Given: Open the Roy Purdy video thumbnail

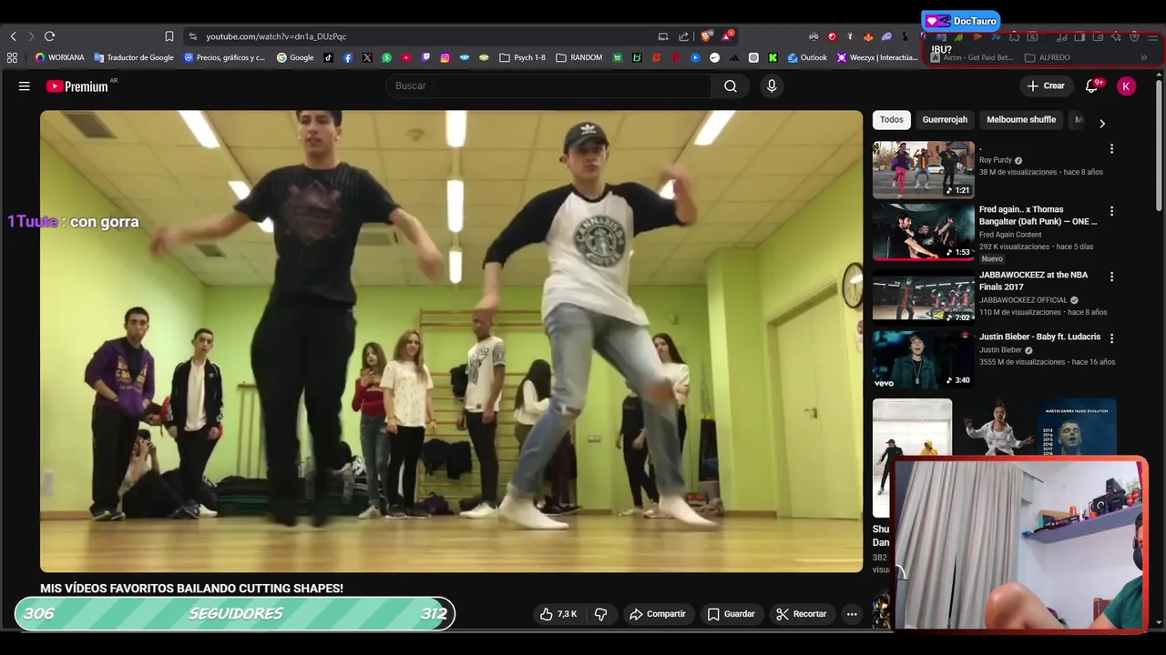Looking at the screenshot, I should (x=924, y=169).
